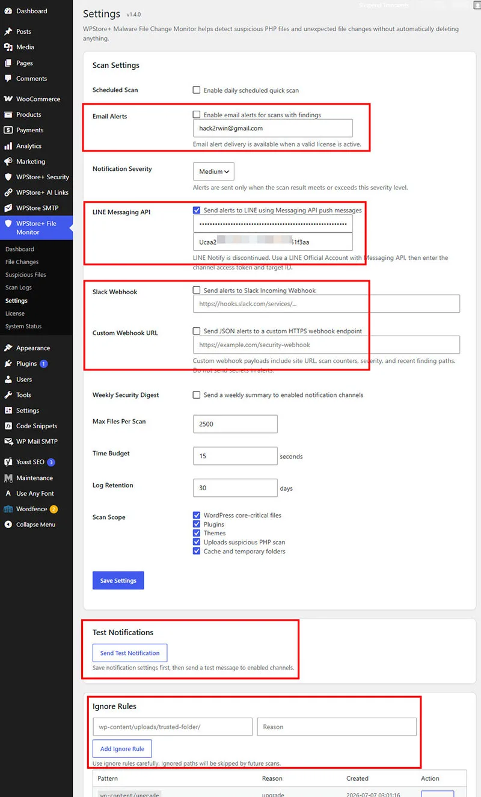481x797 pixels.
Task: Click the Dashboard gauge icon in sidebar
Action: click(x=8, y=11)
